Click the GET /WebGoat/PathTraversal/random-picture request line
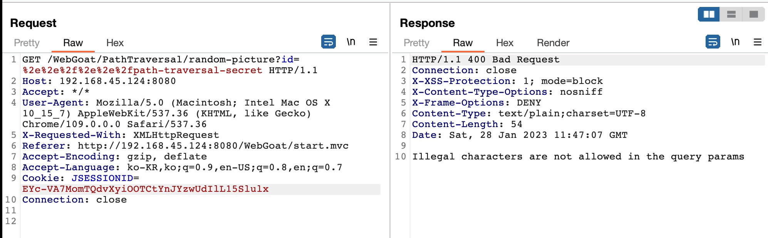Screen dimensions: 768x238 click(161, 60)
